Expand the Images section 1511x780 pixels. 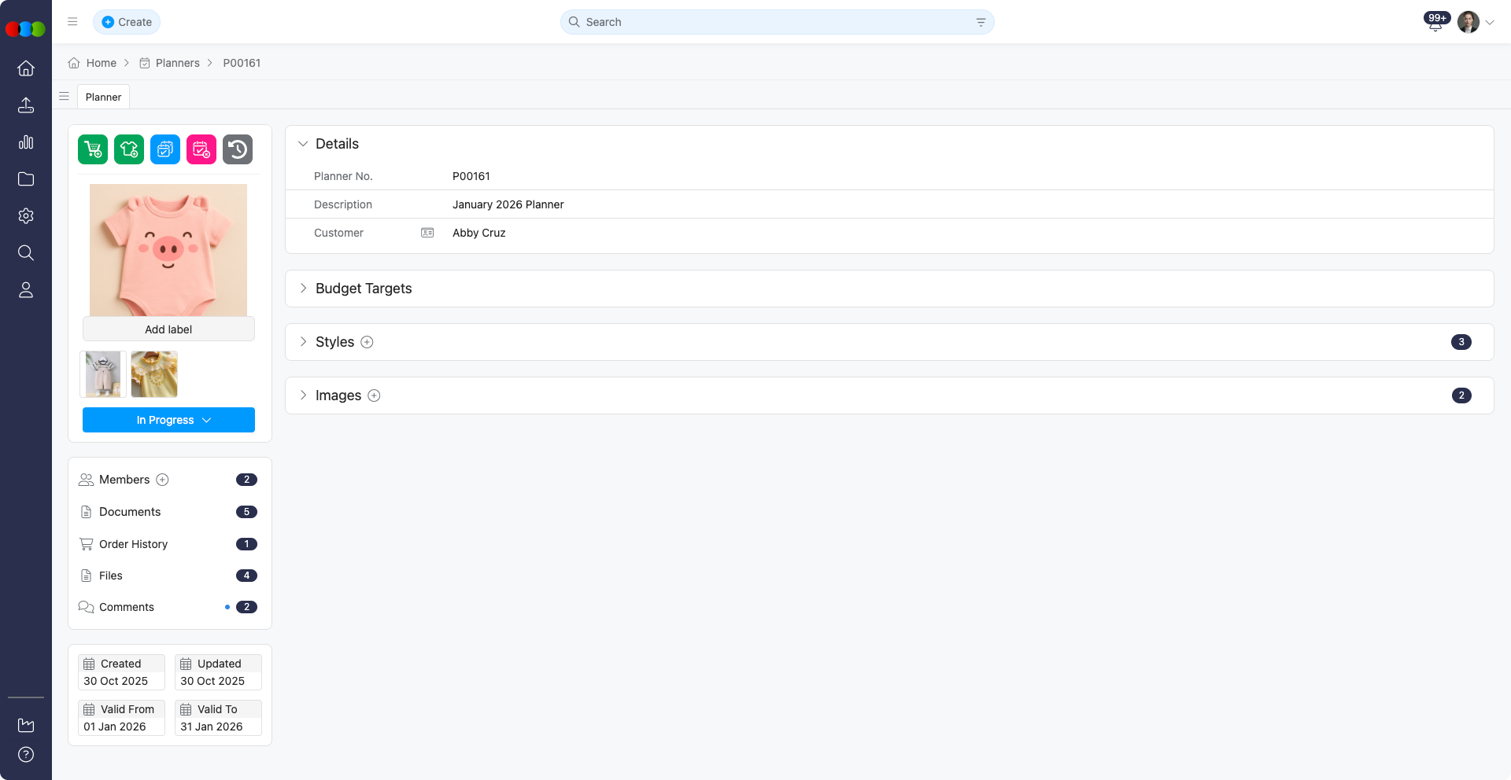[x=303, y=396]
